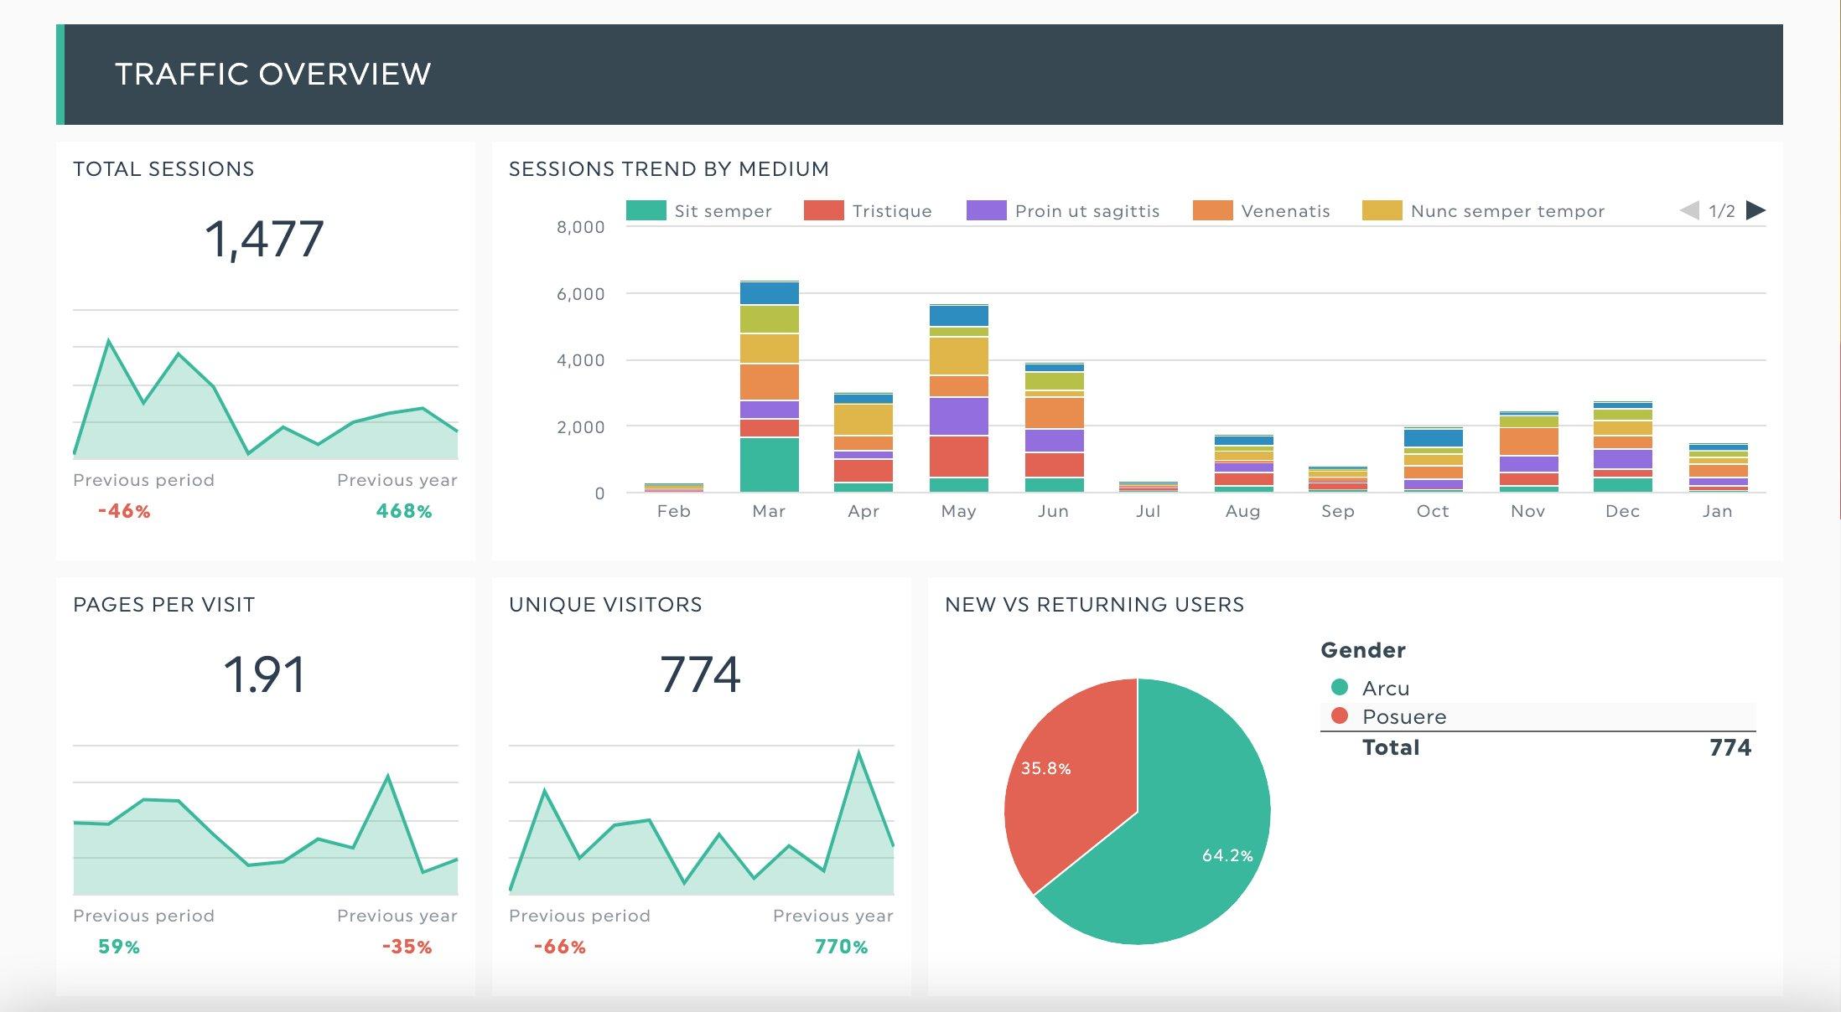Click the Arcu bullet in Gender legend
Image resolution: width=1841 pixels, height=1012 pixels.
(x=1339, y=688)
